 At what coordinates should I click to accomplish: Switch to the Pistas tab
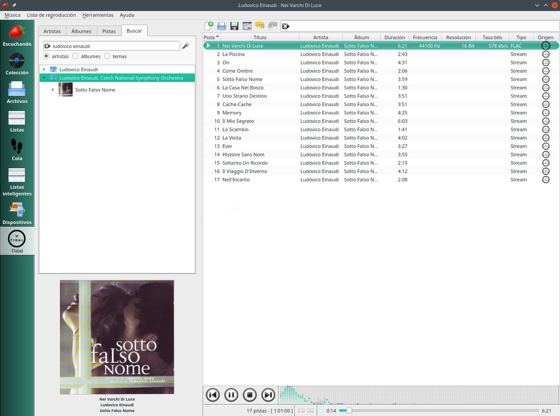[109, 31]
